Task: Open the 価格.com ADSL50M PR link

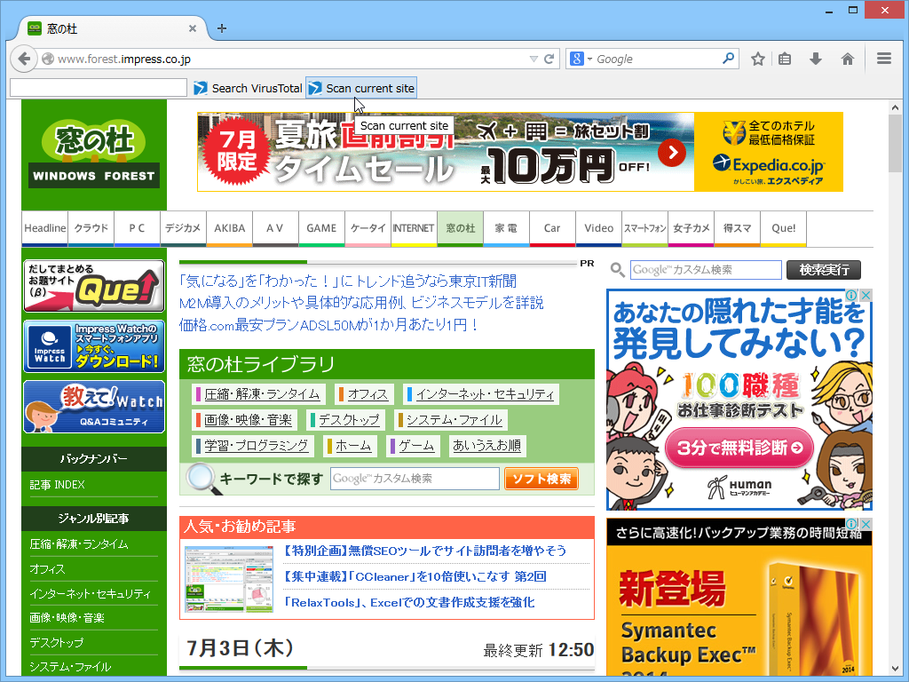Action: [x=328, y=325]
